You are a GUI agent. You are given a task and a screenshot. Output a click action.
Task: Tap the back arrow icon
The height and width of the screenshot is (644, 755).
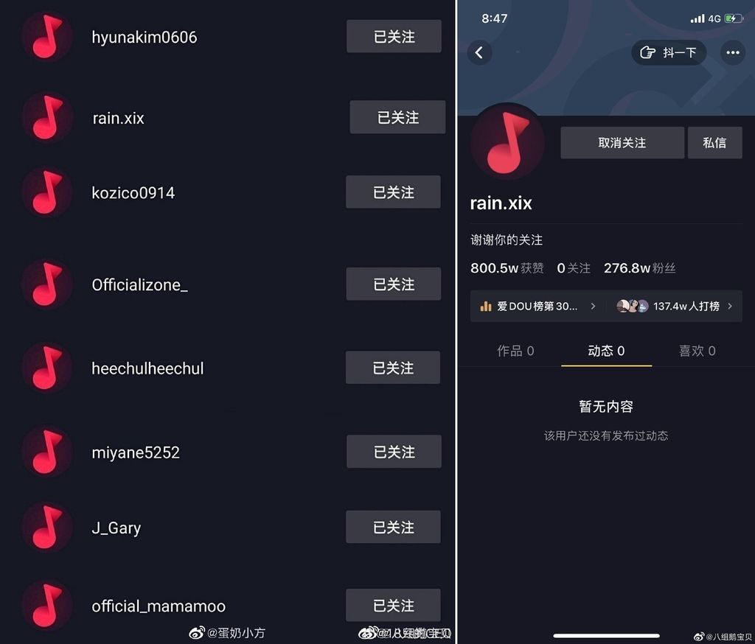[x=479, y=52]
